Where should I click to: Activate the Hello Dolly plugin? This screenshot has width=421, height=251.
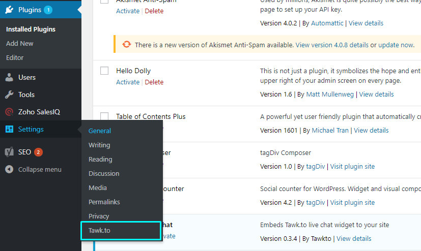coord(128,82)
